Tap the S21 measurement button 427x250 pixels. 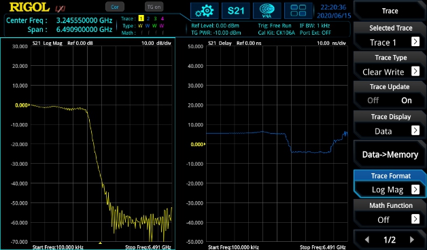(x=236, y=11)
